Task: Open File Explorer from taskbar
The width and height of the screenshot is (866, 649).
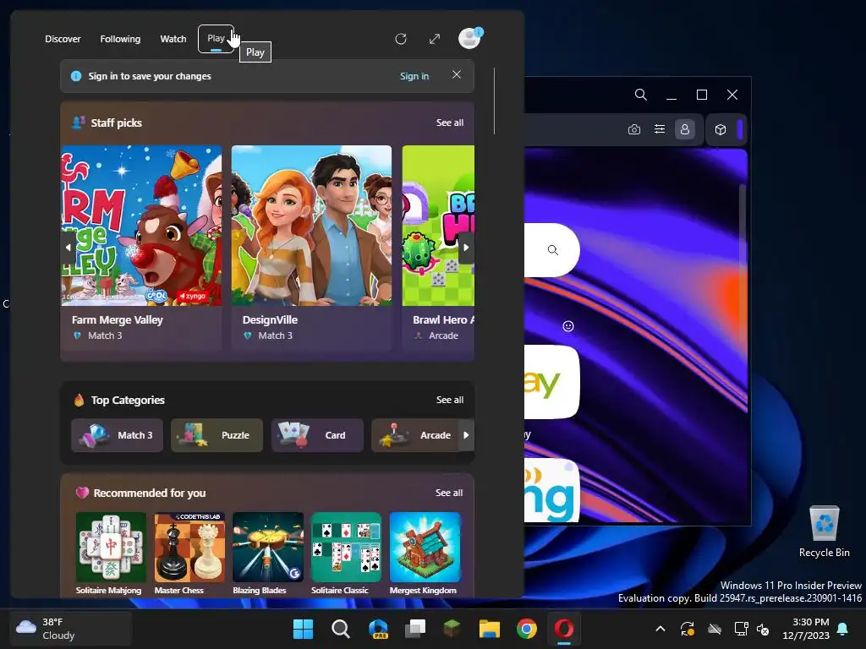Action: point(490,629)
